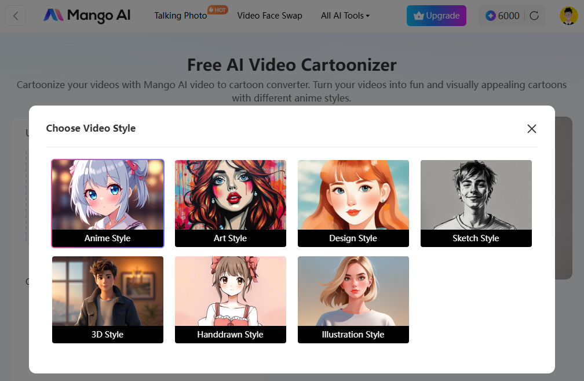Click the refresh icon beside the credit balance

point(534,16)
